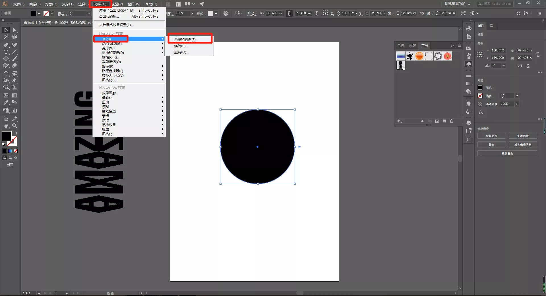The height and width of the screenshot is (296, 546).
Task: Switch to the 库 tab in Properties panel
Action: coord(491,26)
